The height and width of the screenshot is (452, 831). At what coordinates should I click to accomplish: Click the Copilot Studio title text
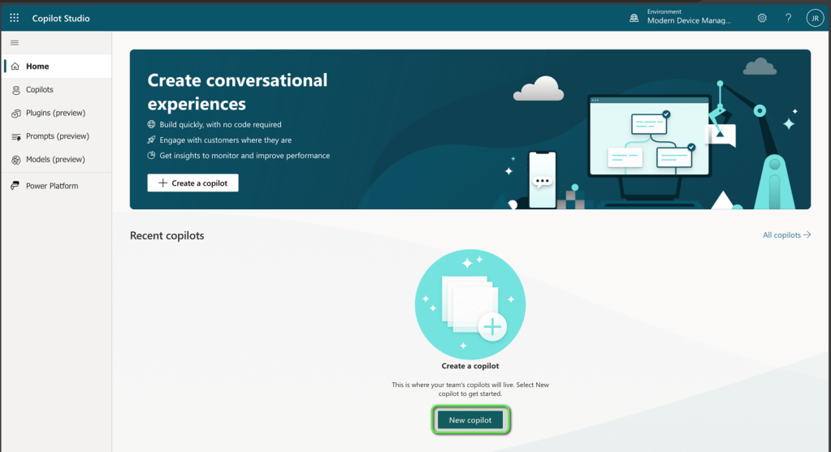[x=61, y=18]
